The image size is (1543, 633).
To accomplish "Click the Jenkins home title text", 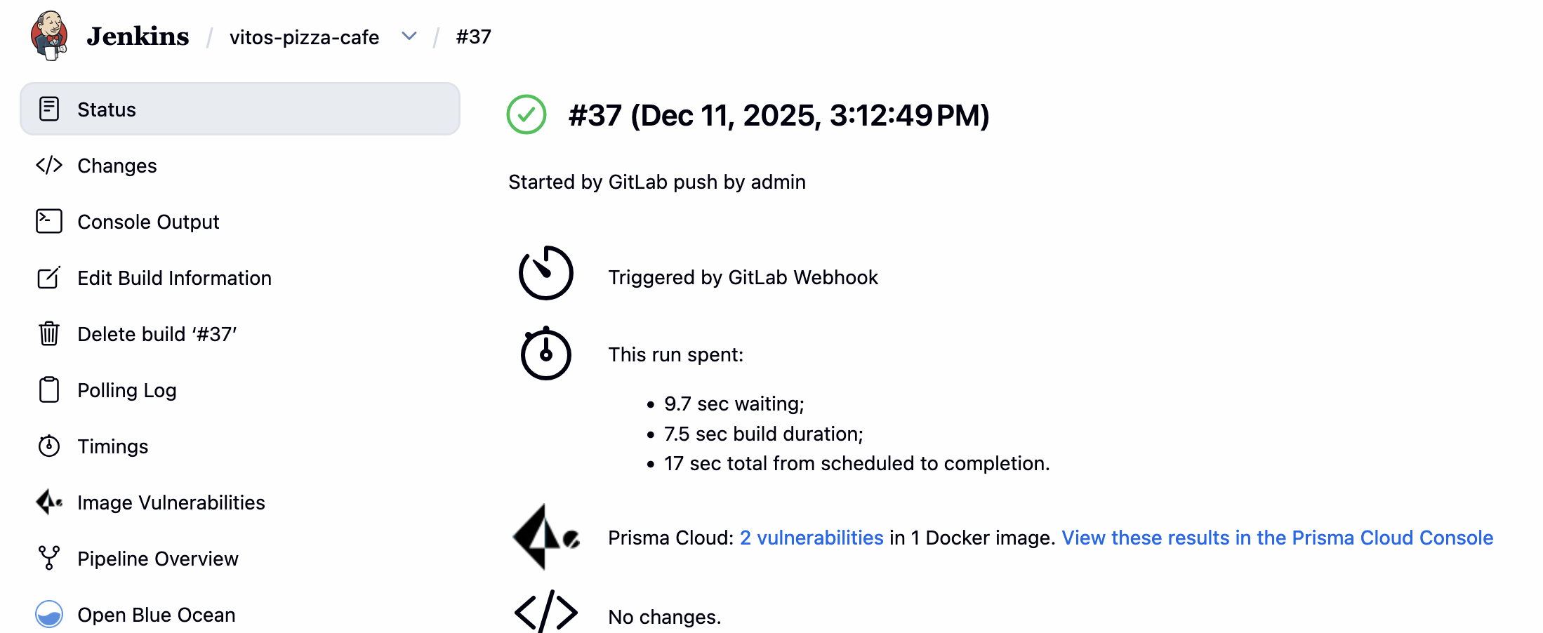I will click(138, 36).
